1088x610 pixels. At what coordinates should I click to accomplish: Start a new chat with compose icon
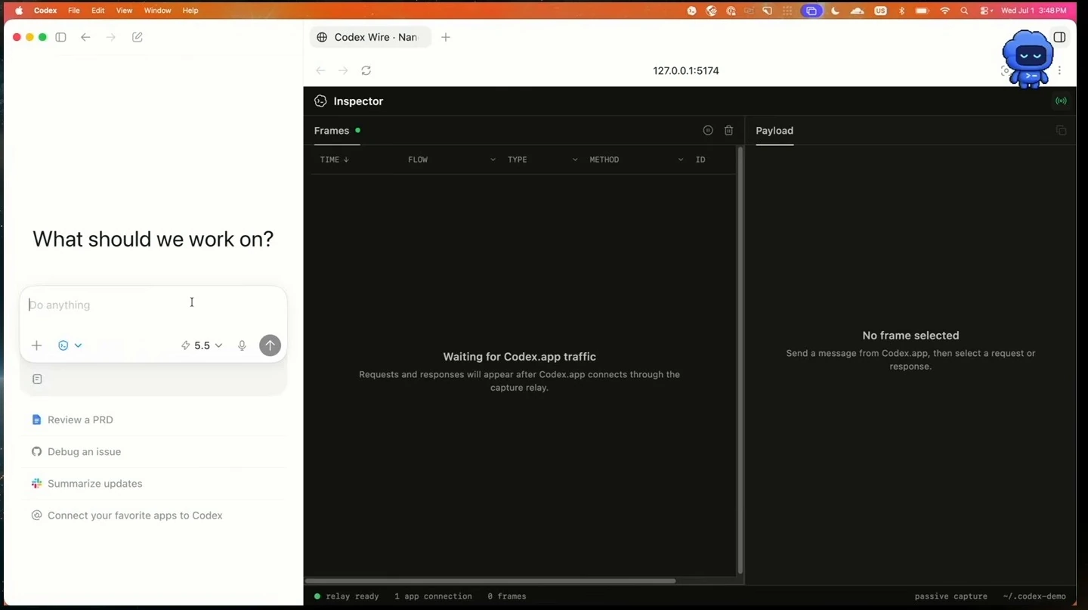click(138, 37)
